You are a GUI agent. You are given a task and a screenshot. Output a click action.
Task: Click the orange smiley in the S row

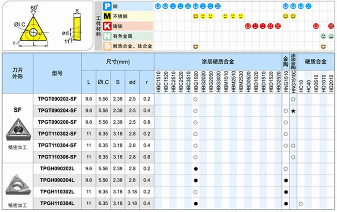[x=196, y=46]
